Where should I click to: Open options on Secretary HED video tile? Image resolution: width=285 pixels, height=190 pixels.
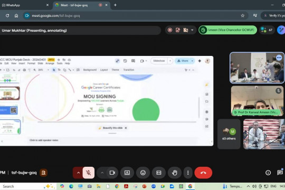(x=279, y=58)
